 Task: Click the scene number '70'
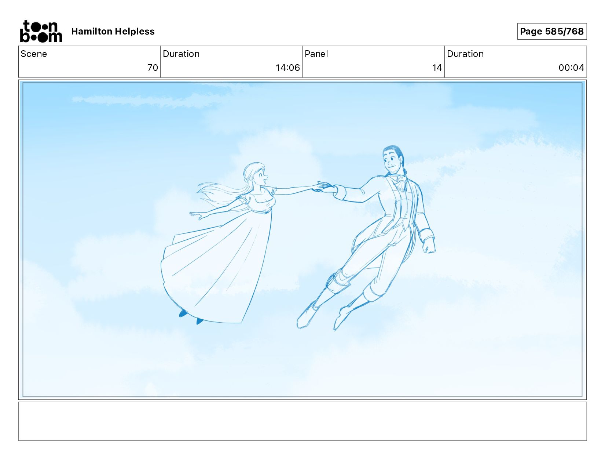tap(153, 68)
